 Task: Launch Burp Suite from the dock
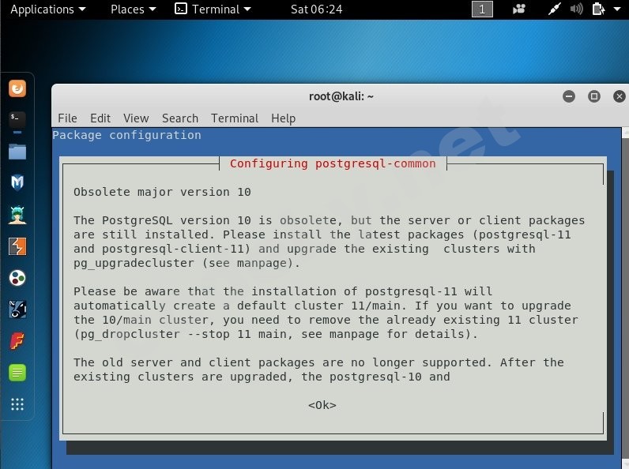click(17, 246)
